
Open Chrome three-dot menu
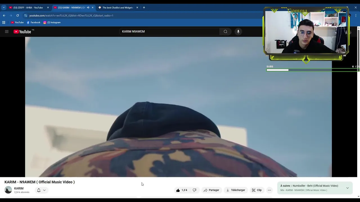[x=356, y=15]
